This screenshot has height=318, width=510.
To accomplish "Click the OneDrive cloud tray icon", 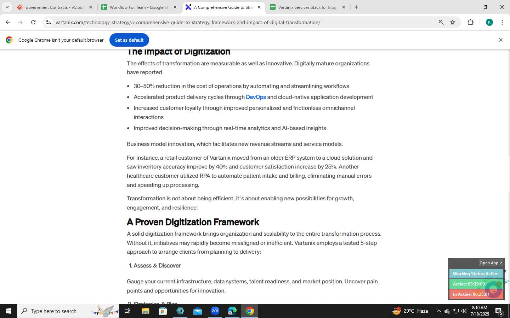I will tap(447, 311).
